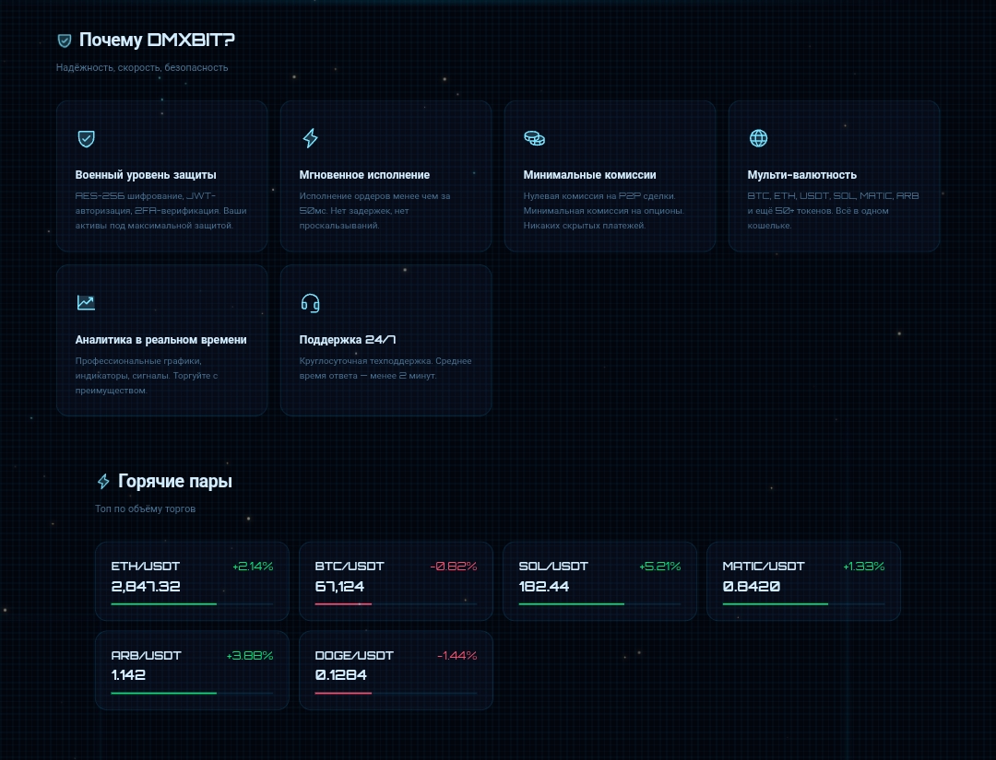Click the Нулевая комиссия на P2P description
Screen dimensions: 996x760
tap(603, 211)
